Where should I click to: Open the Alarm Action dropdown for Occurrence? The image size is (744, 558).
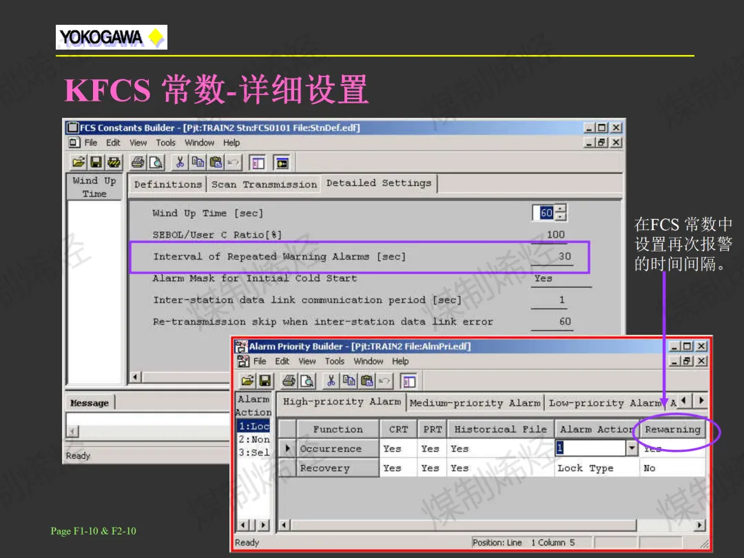point(632,448)
